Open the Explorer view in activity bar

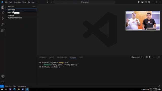(3, 7)
